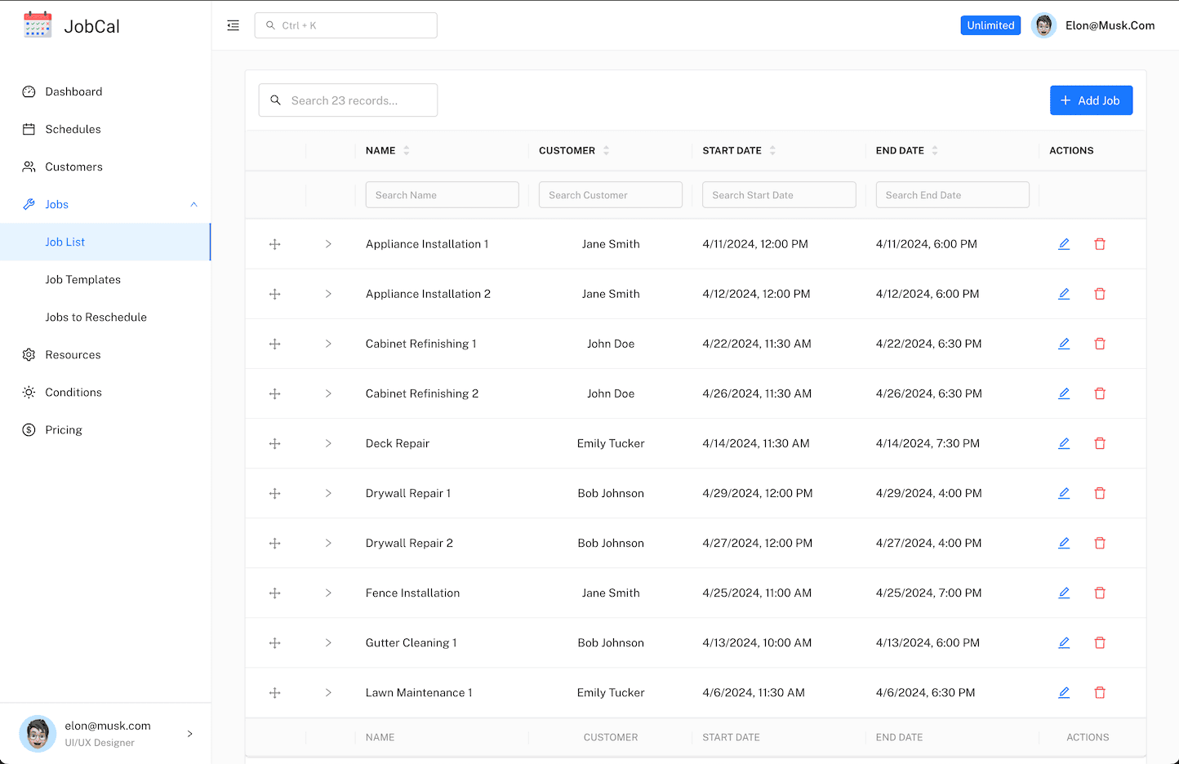Expand the Lawn Maintenance 1 row details

click(x=328, y=693)
